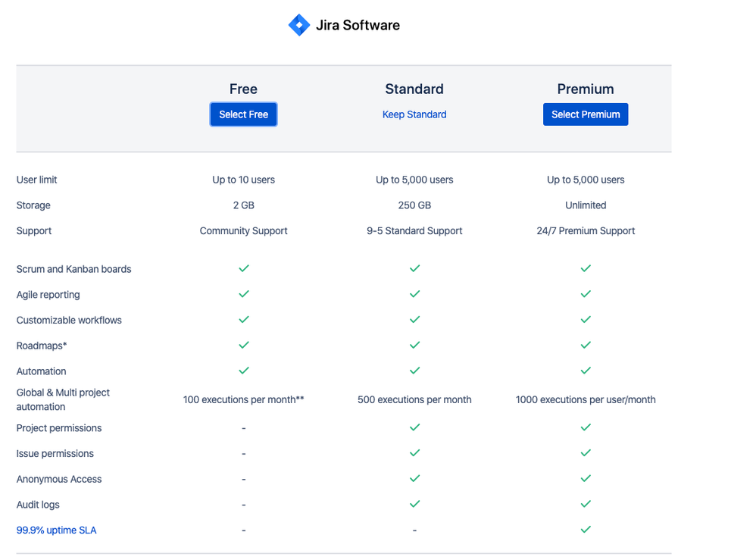
Task: Click the 'Automation' row label
Action: click(x=41, y=371)
